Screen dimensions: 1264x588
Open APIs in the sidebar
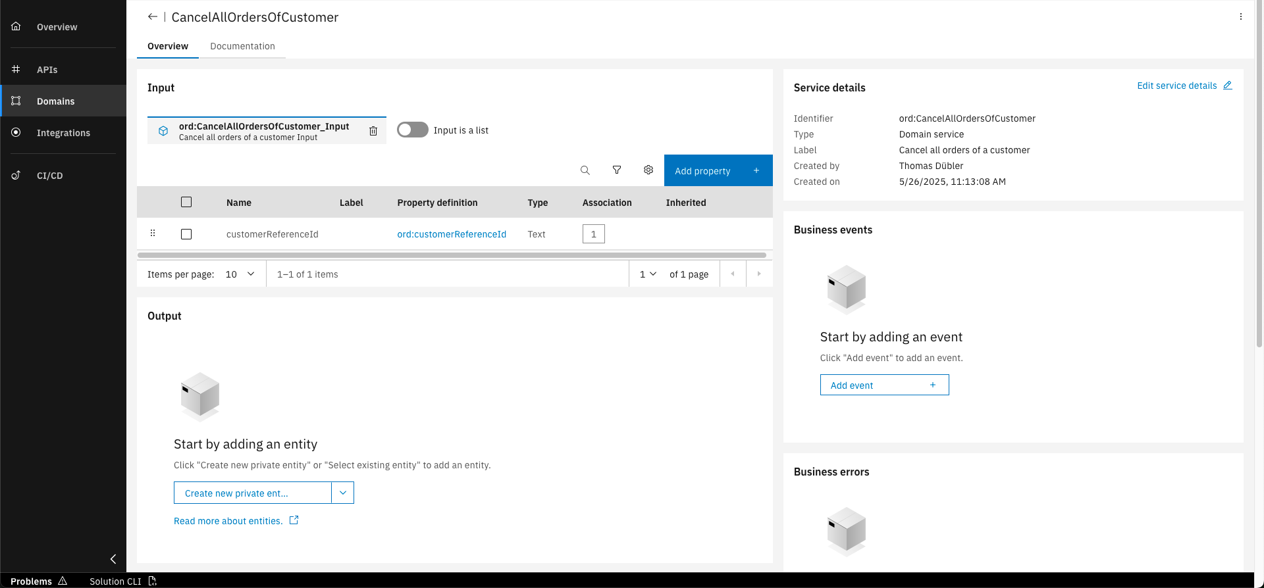(x=63, y=70)
